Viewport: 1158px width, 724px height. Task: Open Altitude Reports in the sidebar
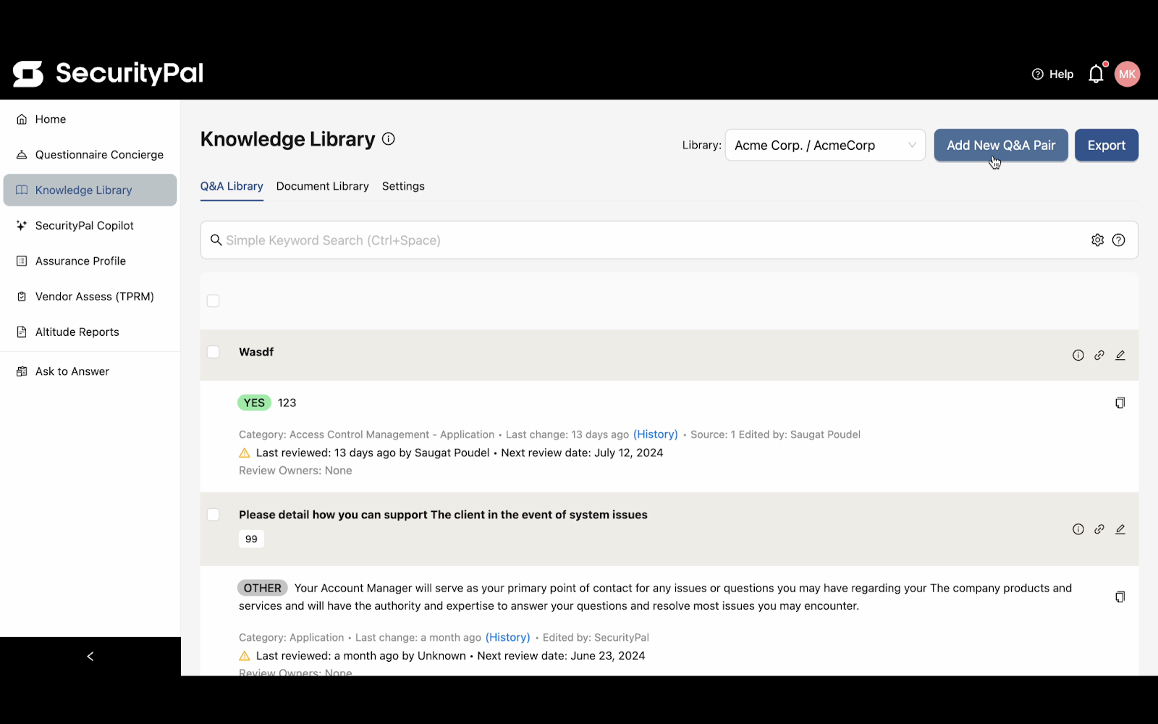click(x=90, y=332)
